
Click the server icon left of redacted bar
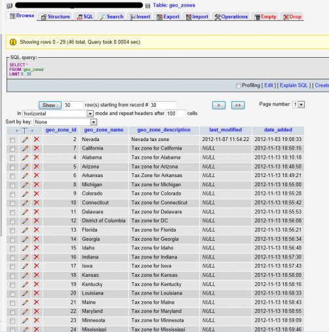9,5
